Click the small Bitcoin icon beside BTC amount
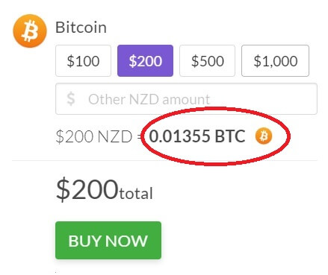The height and width of the screenshot is (275, 328). [264, 136]
